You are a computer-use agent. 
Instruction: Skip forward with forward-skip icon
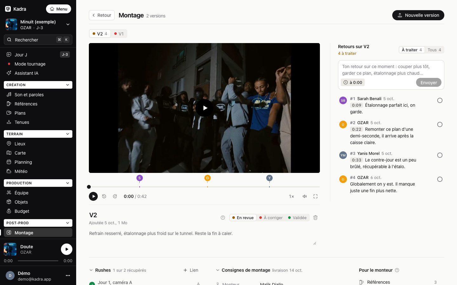click(x=115, y=196)
